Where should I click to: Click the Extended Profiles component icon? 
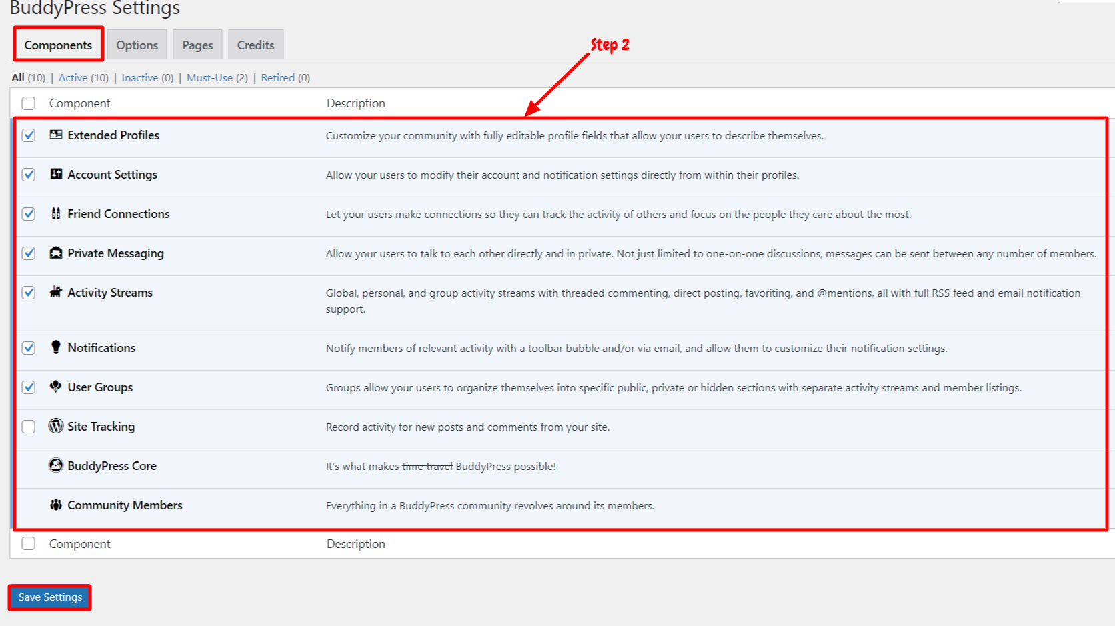click(56, 135)
